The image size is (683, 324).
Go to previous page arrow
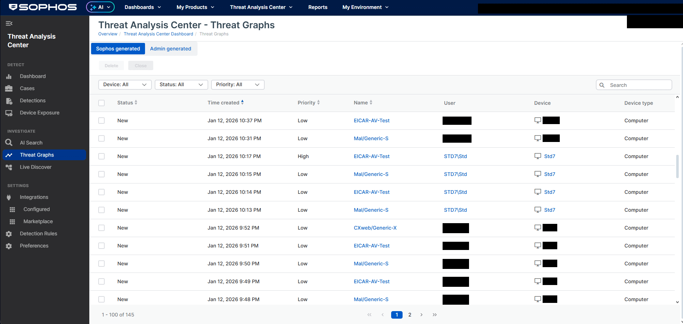(x=383, y=315)
